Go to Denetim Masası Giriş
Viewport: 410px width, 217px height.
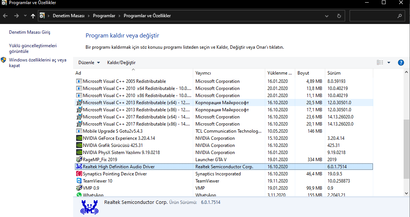tap(30, 32)
